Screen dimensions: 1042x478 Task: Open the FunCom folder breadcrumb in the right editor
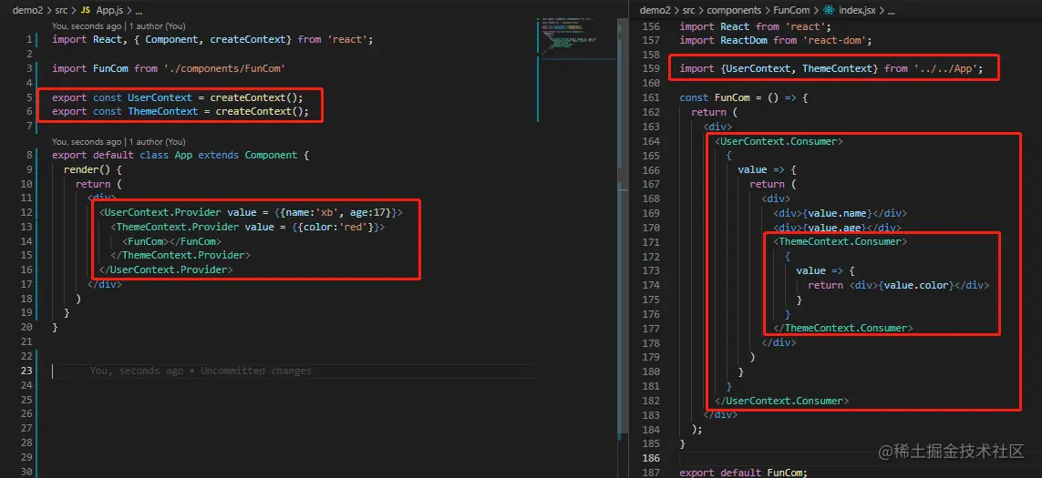click(793, 10)
